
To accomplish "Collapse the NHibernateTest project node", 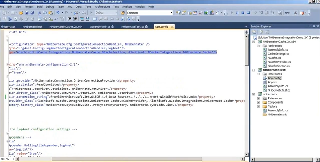I will click(x=254, y=70).
